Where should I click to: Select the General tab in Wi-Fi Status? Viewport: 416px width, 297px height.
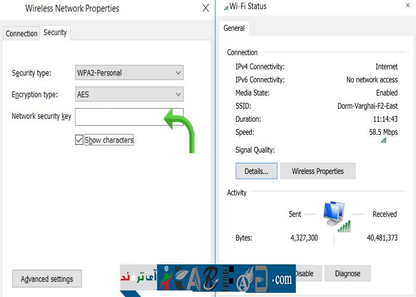tap(234, 28)
